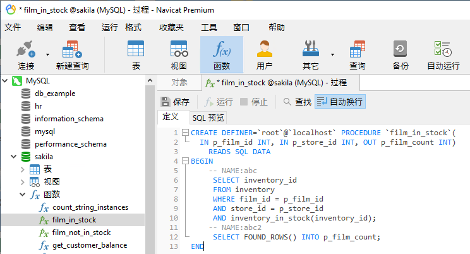
Task: Open the 工具 menu
Action: 209,28
